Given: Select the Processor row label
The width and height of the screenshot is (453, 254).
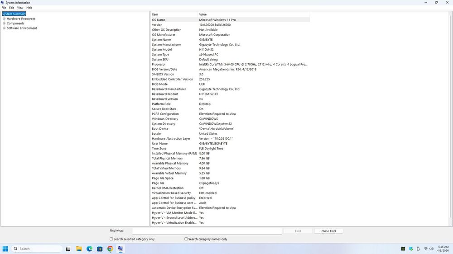Looking at the screenshot, I should tap(159, 65).
